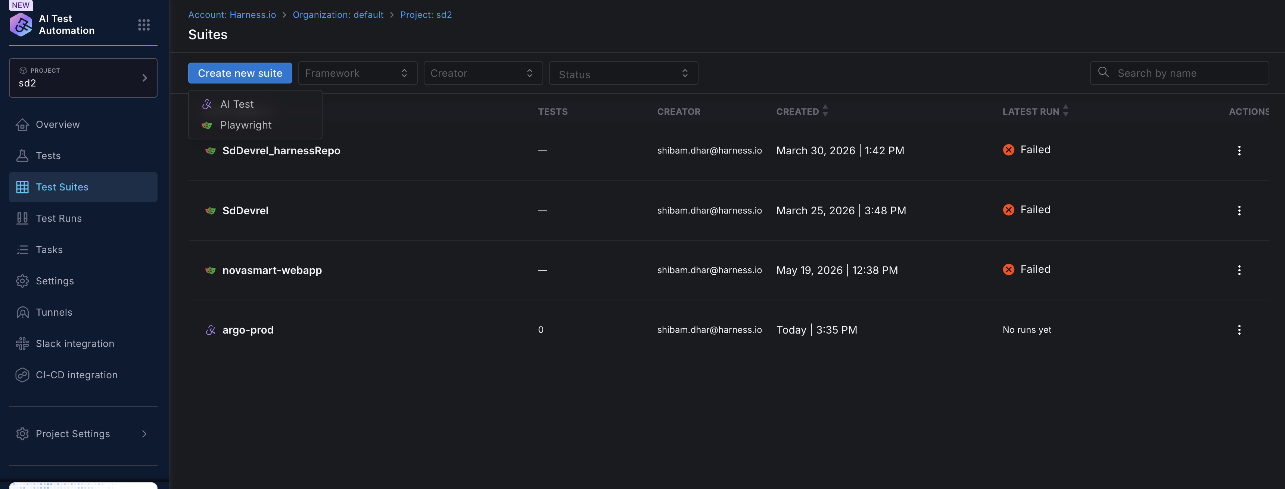
Task: Open actions menu for novasmart-webapp
Action: tap(1239, 270)
